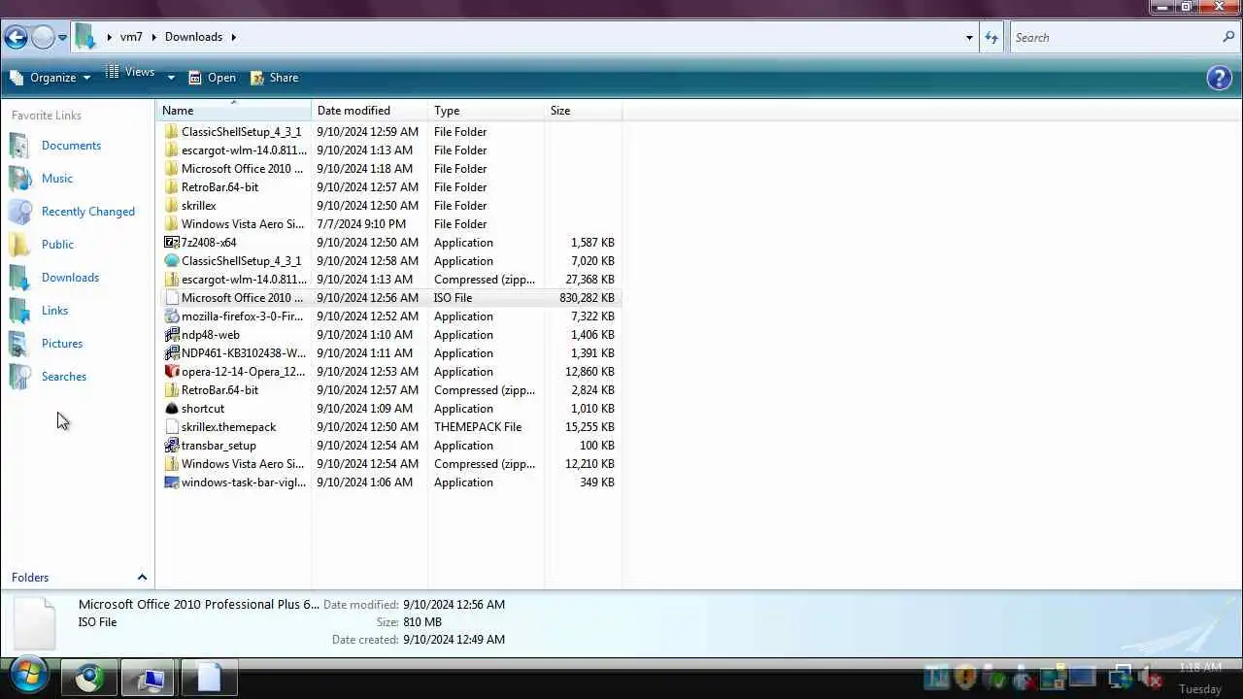Viewport: 1243px width, 699px height.
Task: Click the THEMEPACK File type cell
Action: pyautogui.click(x=478, y=427)
